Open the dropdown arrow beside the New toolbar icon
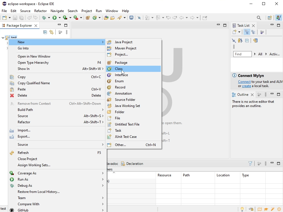The image size is (283, 212). point(10,18)
